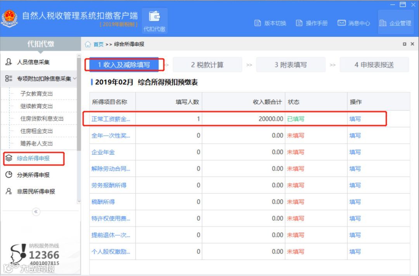Click the 12366 hotline number
The height and width of the screenshot is (276, 419).
pos(44,255)
